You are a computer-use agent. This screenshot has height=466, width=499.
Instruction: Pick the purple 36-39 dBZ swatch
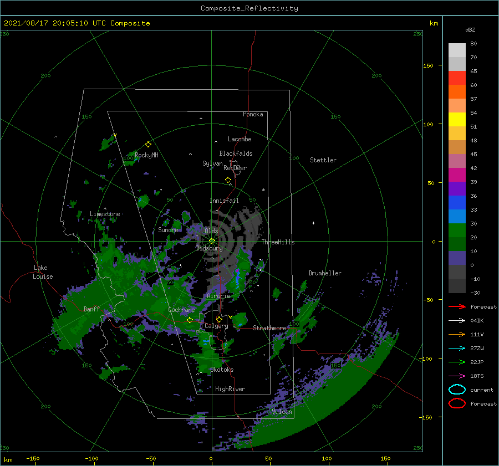point(457,188)
